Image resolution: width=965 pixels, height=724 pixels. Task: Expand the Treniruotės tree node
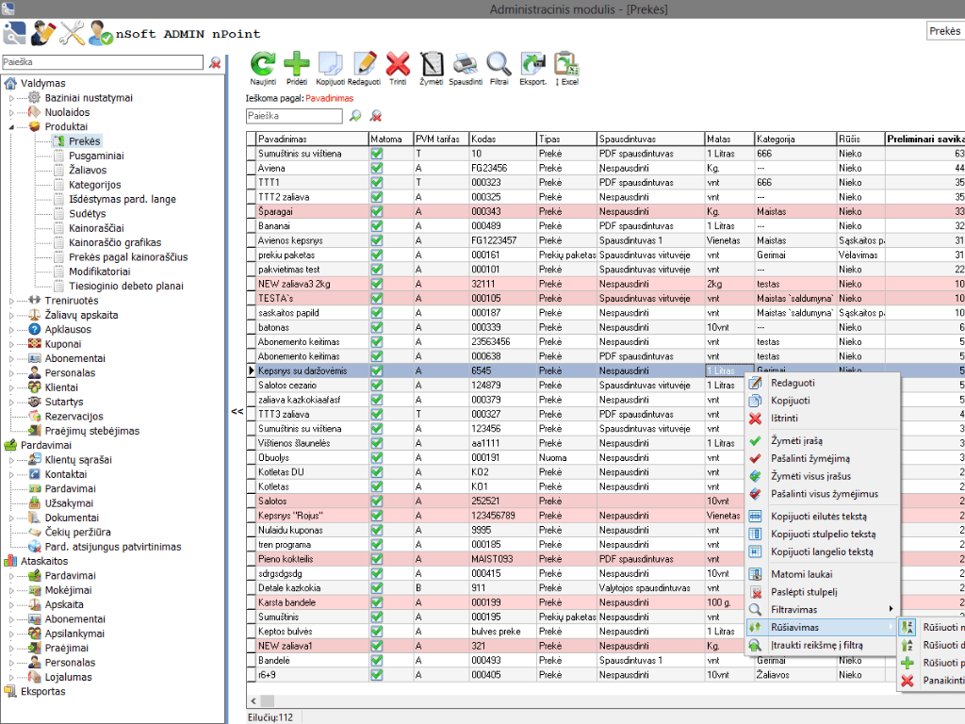pos(12,301)
